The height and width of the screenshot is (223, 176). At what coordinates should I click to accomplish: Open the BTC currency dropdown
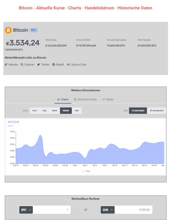tap(26, 210)
